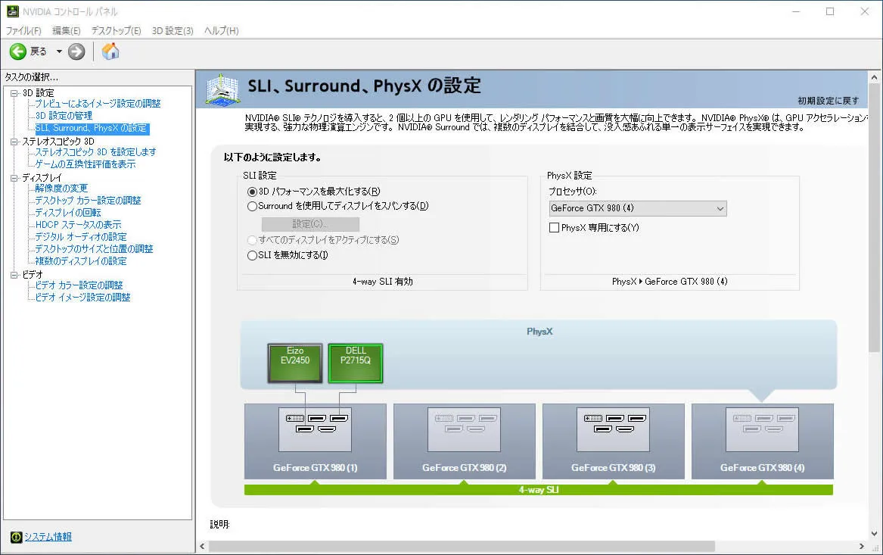Click the green 4-way SLI bar
The image size is (883, 555).
pos(539,490)
